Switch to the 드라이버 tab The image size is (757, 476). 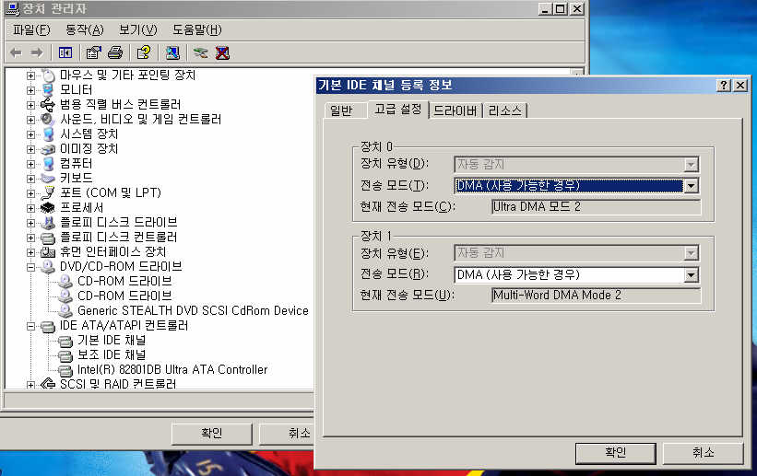click(455, 110)
